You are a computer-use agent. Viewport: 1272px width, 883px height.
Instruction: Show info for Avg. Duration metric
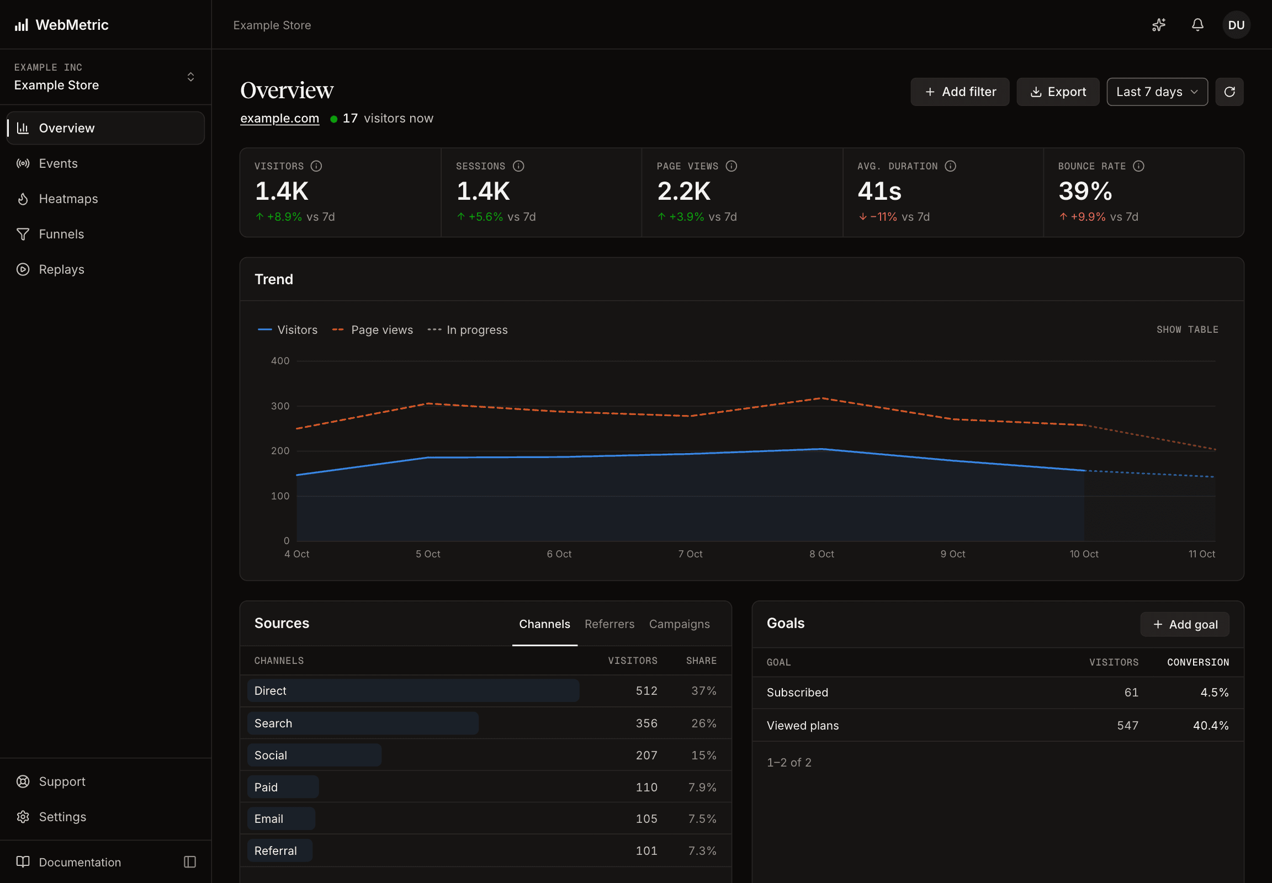(x=950, y=166)
